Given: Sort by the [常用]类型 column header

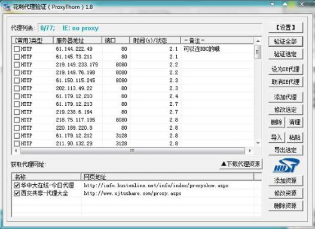Looking at the screenshot, I should [x=32, y=41].
